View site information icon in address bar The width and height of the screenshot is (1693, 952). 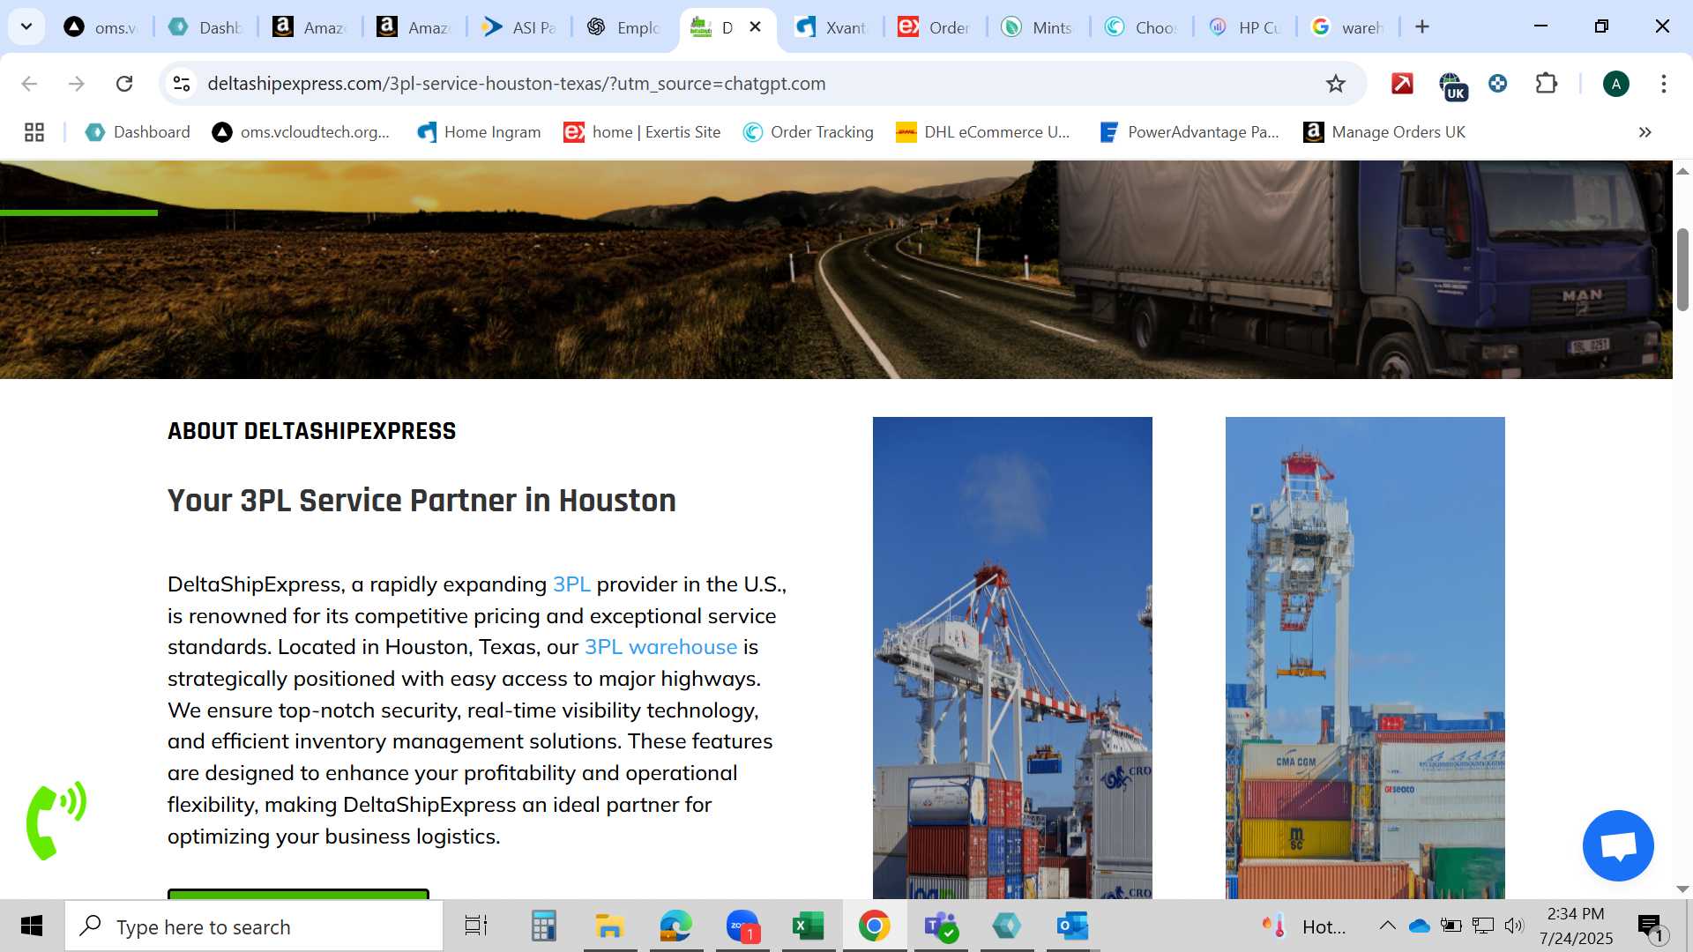[x=182, y=84]
